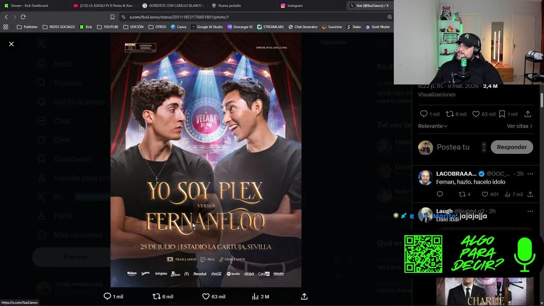
Task: Click the green microphone overlay icon
Action: pyautogui.click(x=525, y=254)
